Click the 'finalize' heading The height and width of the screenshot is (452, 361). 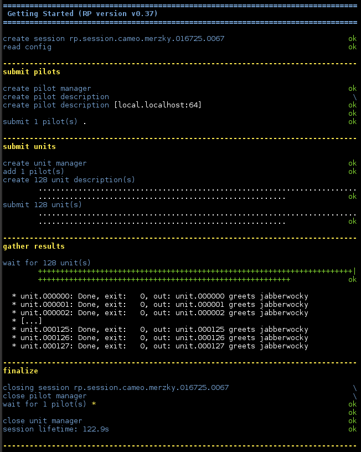(x=20, y=371)
